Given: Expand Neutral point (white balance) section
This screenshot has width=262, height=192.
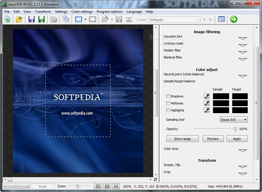Looking at the screenshot, I should [x=243, y=76].
